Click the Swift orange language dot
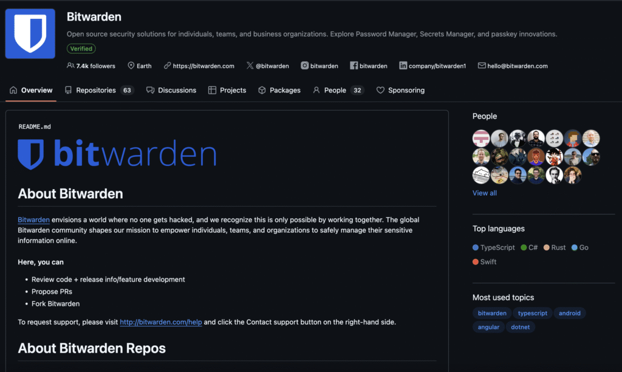The width and height of the screenshot is (622, 372). click(x=475, y=261)
